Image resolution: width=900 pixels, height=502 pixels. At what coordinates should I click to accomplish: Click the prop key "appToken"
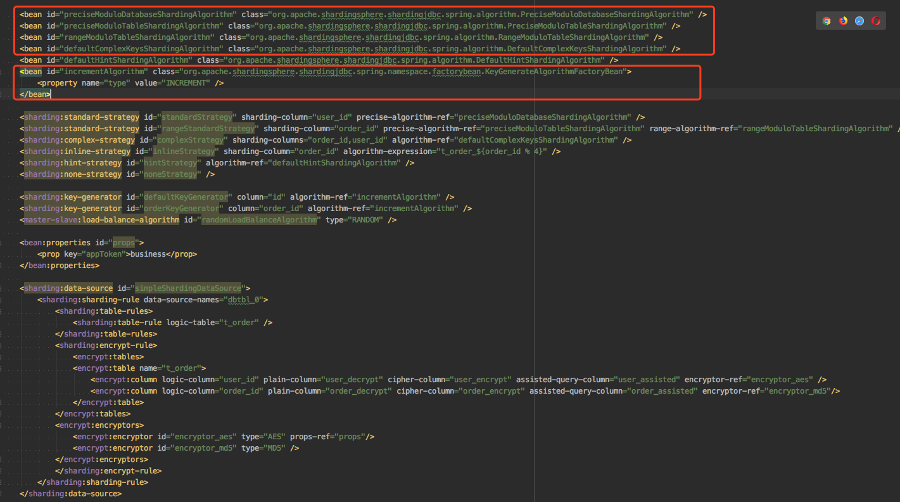(104, 254)
